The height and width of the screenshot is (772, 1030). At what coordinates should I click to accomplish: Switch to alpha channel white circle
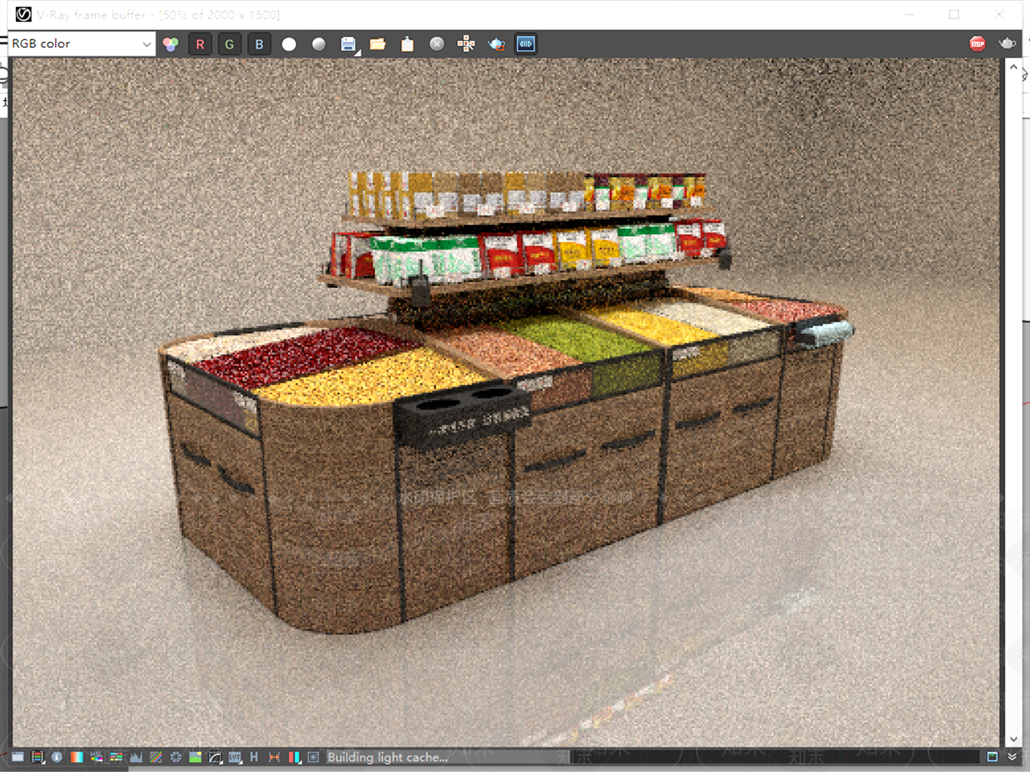tap(289, 44)
